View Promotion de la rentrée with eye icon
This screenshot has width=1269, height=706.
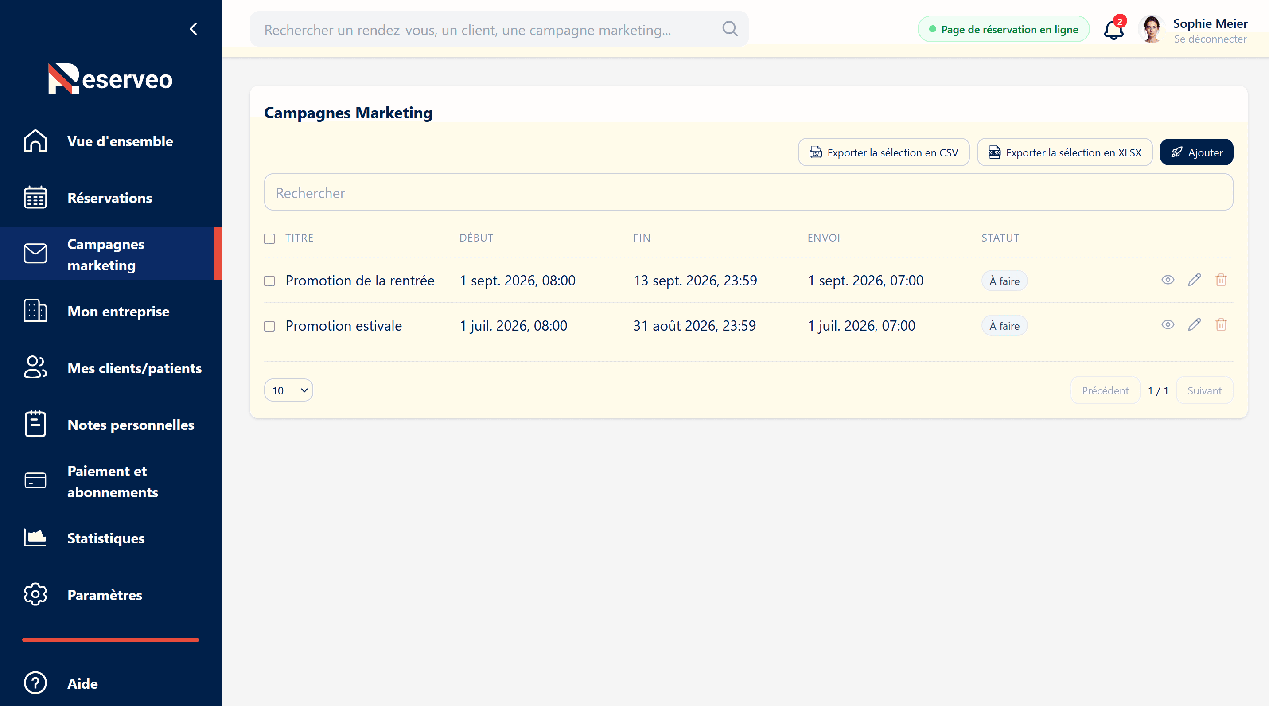tap(1168, 280)
